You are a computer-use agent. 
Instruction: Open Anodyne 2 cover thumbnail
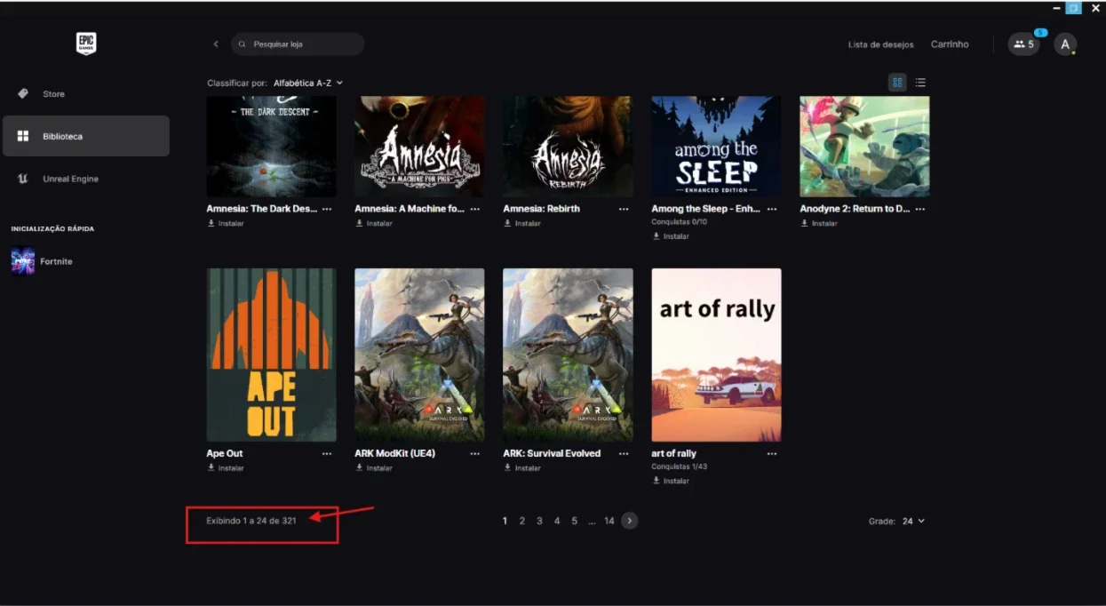pyautogui.click(x=865, y=147)
